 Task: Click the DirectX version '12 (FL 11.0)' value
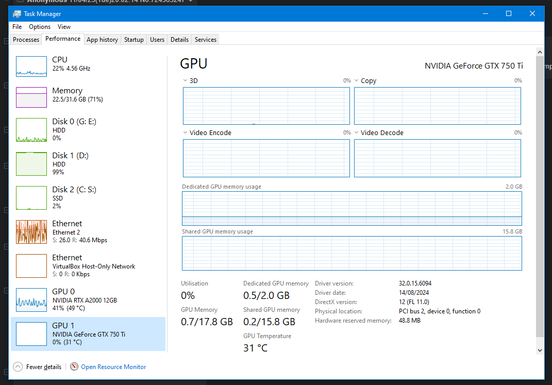click(414, 302)
